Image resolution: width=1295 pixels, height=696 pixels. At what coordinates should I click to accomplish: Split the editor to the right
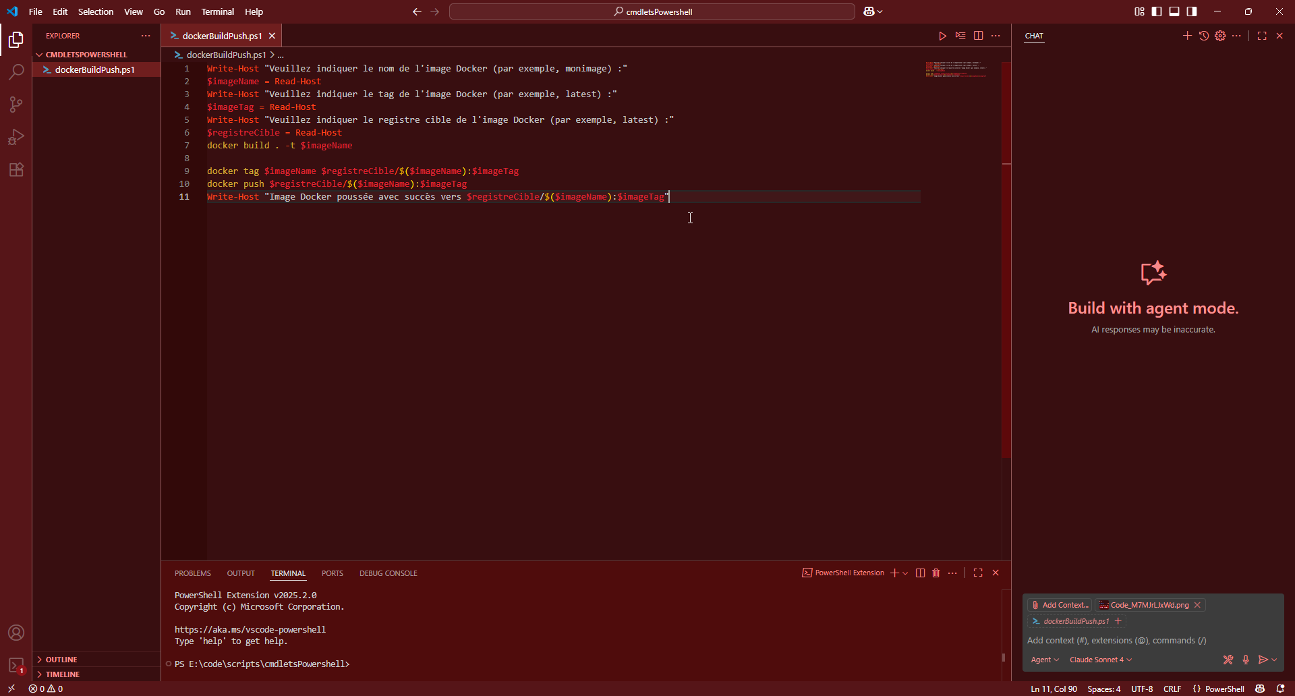pyautogui.click(x=978, y=36)
